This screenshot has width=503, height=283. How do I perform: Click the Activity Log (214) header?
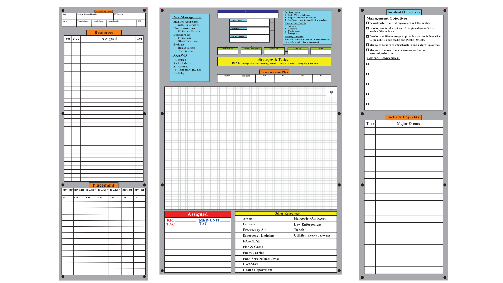point(403,117)
